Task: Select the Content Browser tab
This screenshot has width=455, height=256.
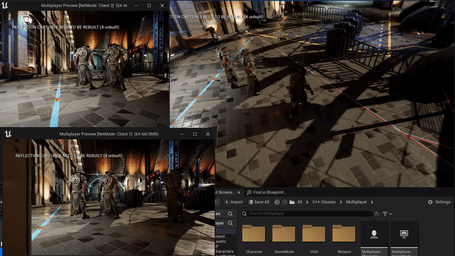Action: tap(225, 192)
